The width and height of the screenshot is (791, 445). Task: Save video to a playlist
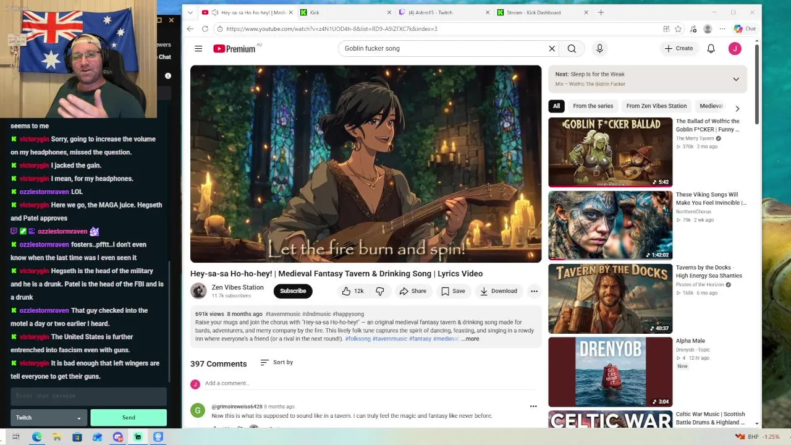(x=453, y=291)
